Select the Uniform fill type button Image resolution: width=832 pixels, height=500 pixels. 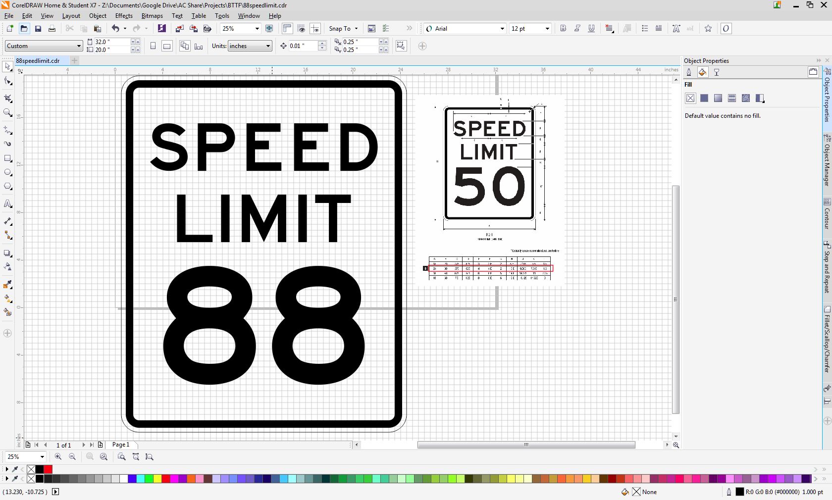pos(704,98)
